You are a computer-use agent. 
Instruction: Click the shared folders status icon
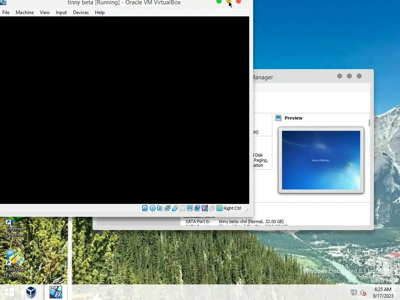[x=182, y=208]
